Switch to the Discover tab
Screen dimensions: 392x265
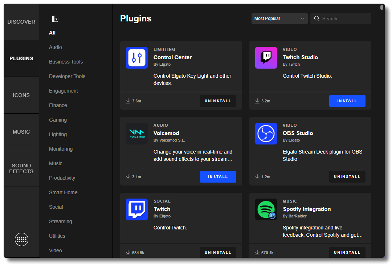21,22
